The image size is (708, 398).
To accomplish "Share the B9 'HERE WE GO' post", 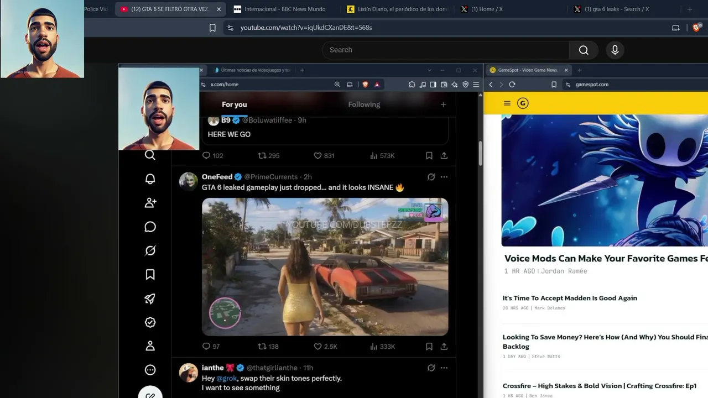I will pyautogui.click(x=444, y=156).
